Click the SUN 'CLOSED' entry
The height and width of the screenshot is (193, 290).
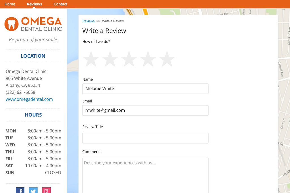pyautogui.click(x=53, y=173)
